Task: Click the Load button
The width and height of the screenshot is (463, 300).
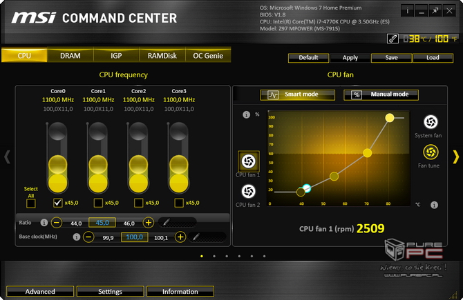Action: [x=433, y=58]
